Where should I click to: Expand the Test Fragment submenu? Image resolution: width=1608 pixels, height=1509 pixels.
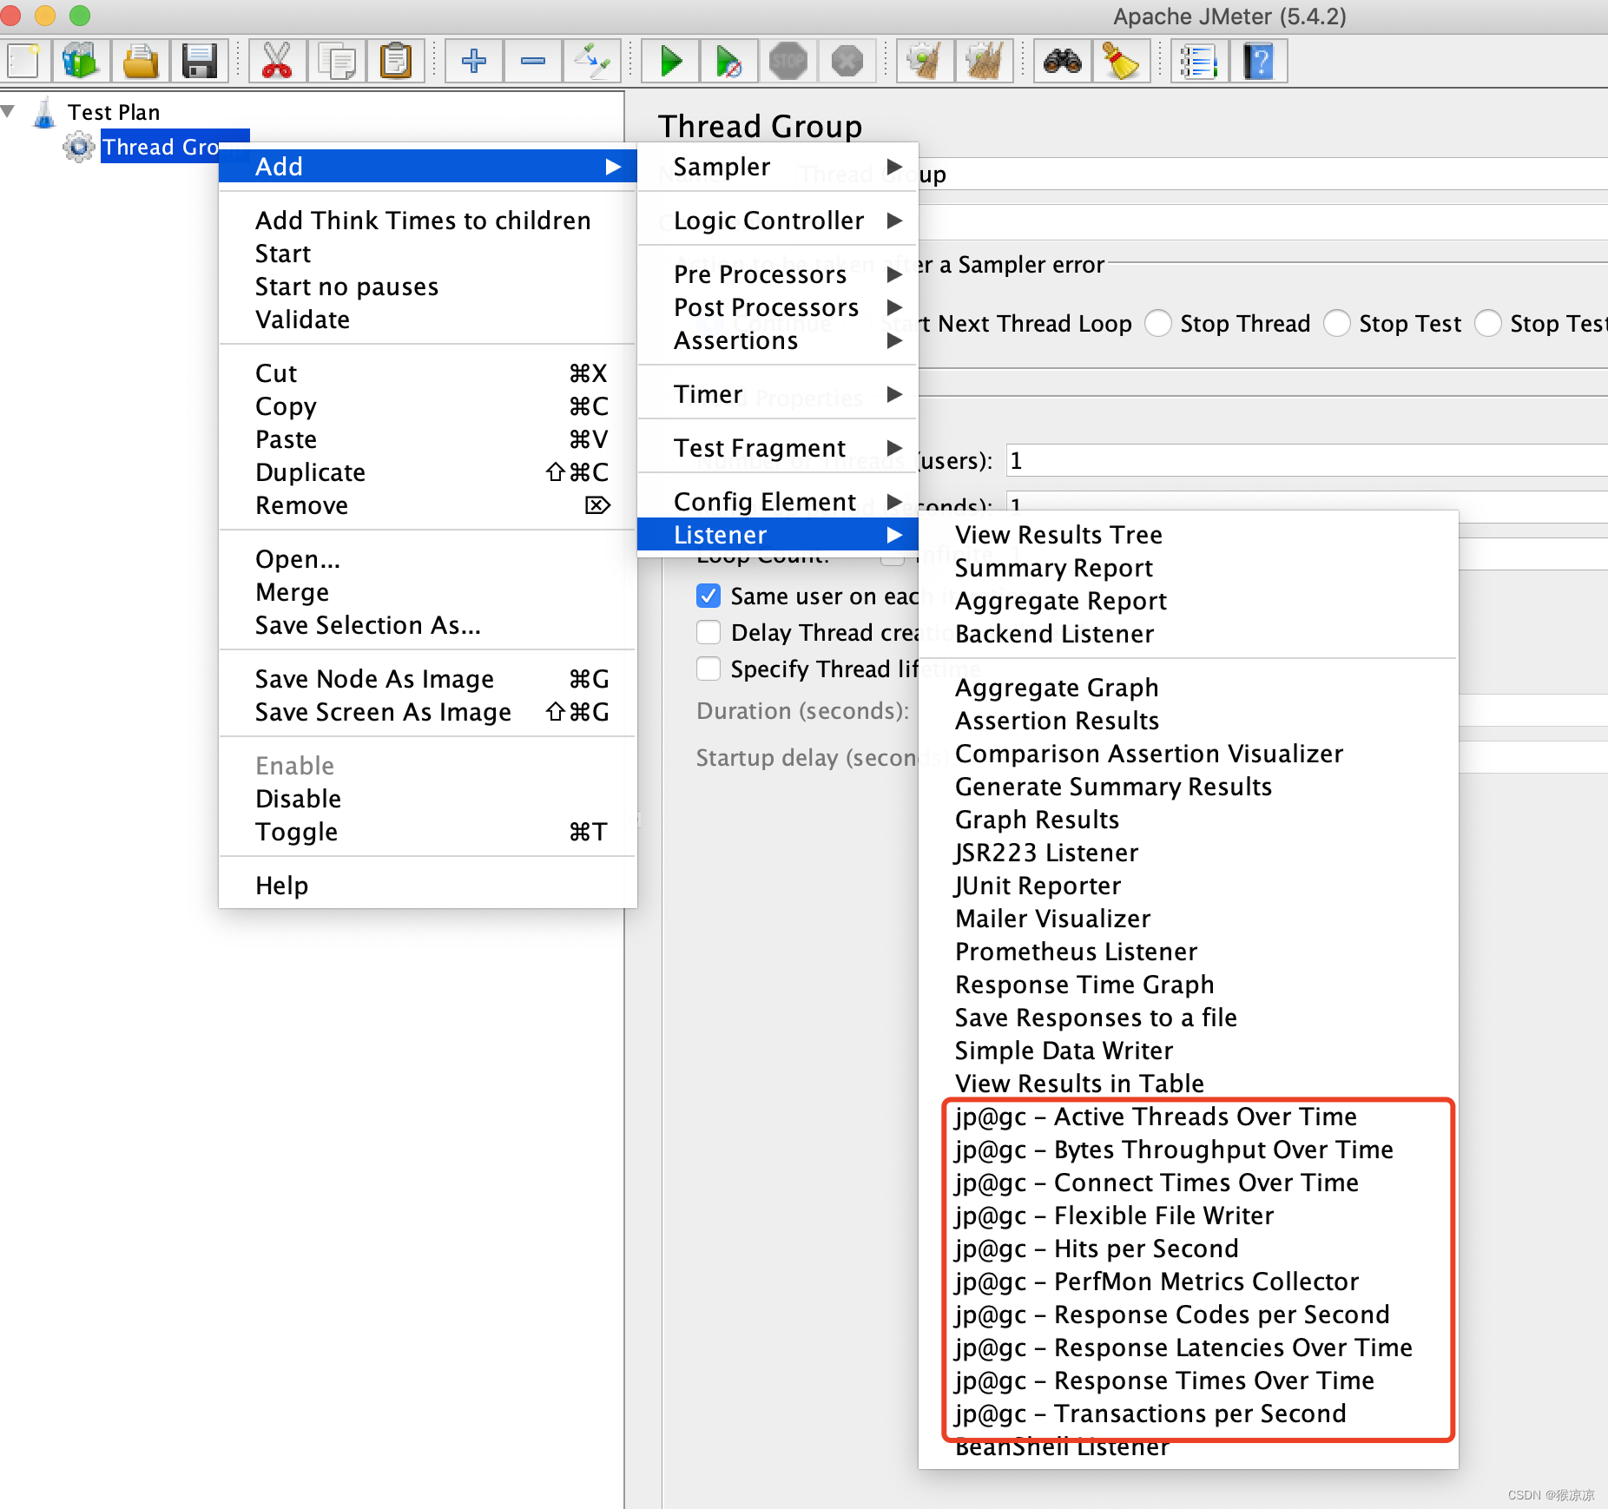[778, 448]
